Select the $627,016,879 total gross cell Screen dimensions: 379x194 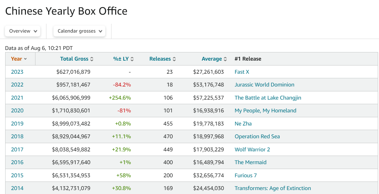tap(73, 72)
